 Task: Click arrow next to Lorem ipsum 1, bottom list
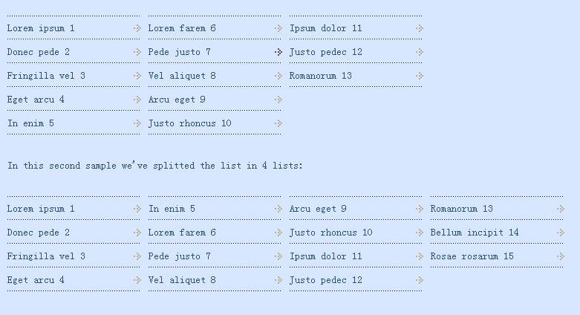click(x=137, y=209)
